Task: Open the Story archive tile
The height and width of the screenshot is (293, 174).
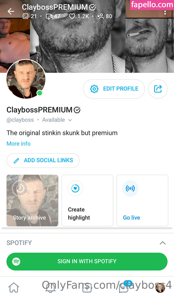Action: pyautogui.click(x=32, y=200)
